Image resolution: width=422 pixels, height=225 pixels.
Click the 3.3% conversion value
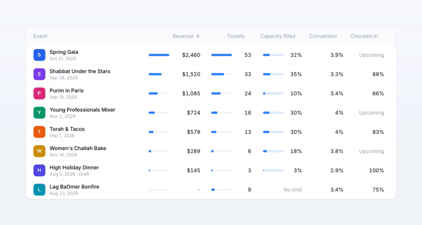pos(337,74)
